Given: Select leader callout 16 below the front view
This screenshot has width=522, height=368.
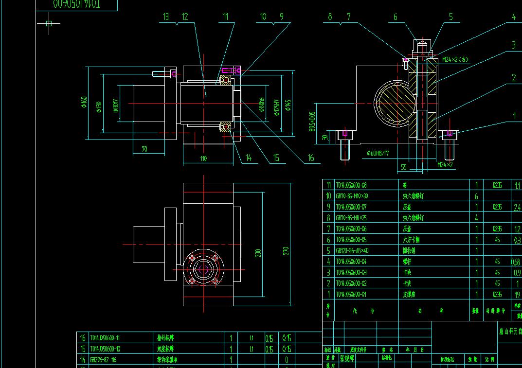Looking at the screenshot, I should pyautogui.click(x=311, y=158).
